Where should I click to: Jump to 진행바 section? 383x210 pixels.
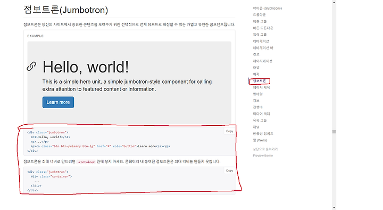tap(257, 107)
